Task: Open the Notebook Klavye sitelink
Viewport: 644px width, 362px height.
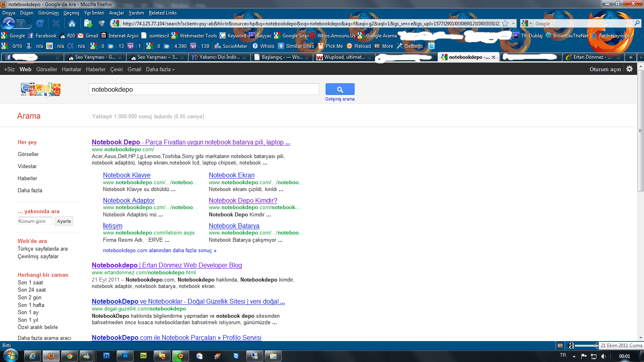Action: pos(127,175)
